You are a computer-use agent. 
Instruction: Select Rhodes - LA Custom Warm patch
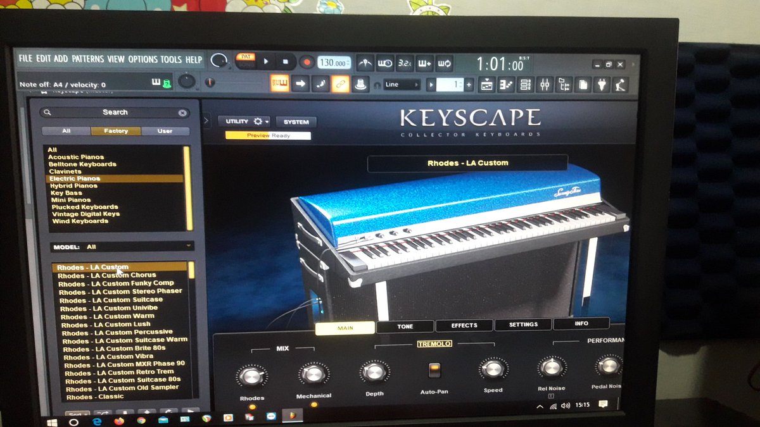[108, 316]
